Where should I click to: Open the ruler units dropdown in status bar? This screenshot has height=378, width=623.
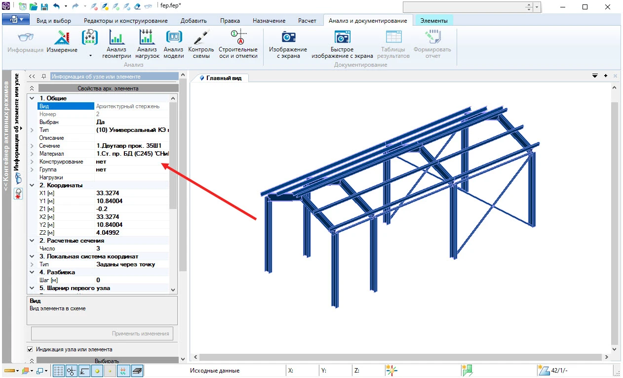(17, 371)
